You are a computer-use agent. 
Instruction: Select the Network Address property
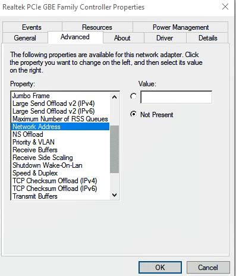[60, 127]
